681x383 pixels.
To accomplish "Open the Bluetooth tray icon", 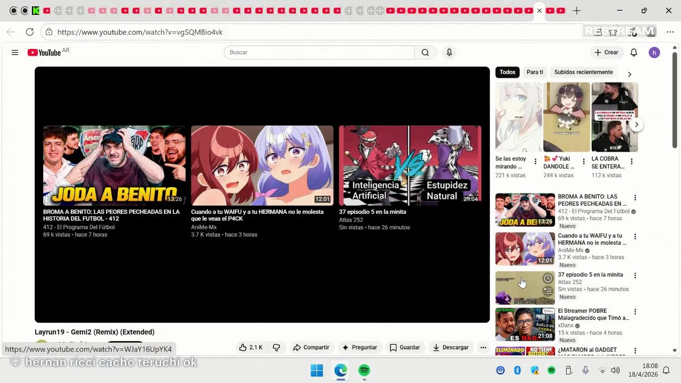I will click(517, 370).
